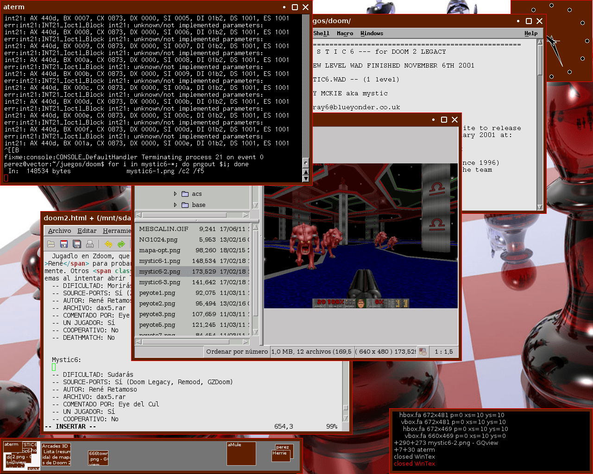
Task: Click the NEdit vertical scrollbar thumb
Action: 540,60
